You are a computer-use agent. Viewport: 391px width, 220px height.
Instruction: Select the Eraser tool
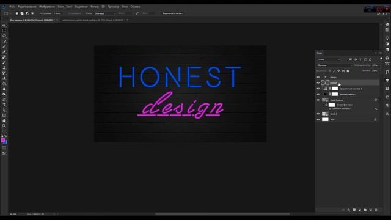4,78
